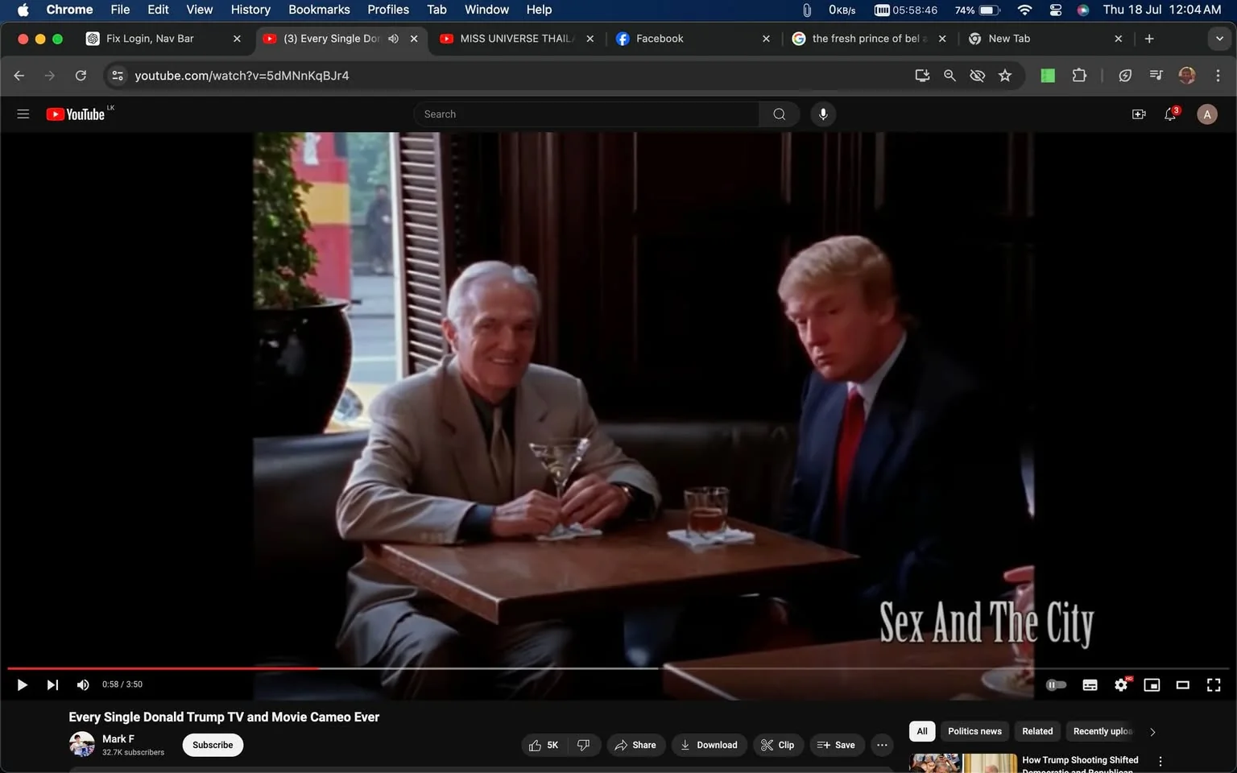
Task: Switch to the Fix Login, Nav Bar tab
Action: pos(163,39)
